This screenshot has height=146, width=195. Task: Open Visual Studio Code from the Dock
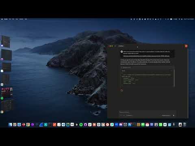coord(63,125)
